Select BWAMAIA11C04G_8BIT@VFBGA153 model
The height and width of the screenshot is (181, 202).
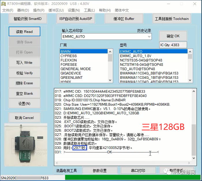tap(153, 73)
